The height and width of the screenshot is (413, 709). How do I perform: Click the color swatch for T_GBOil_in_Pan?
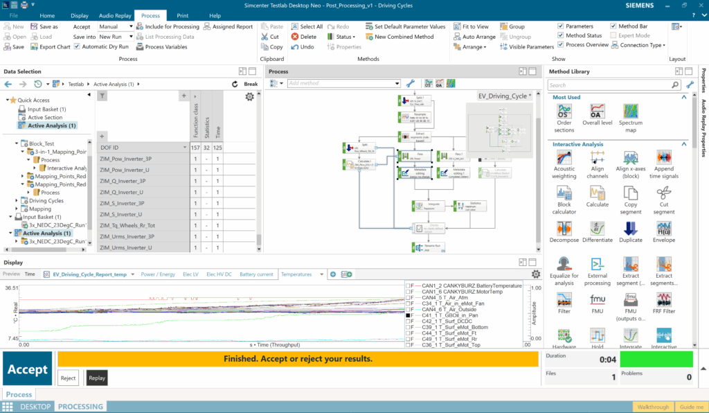click(x=419, y=315)
